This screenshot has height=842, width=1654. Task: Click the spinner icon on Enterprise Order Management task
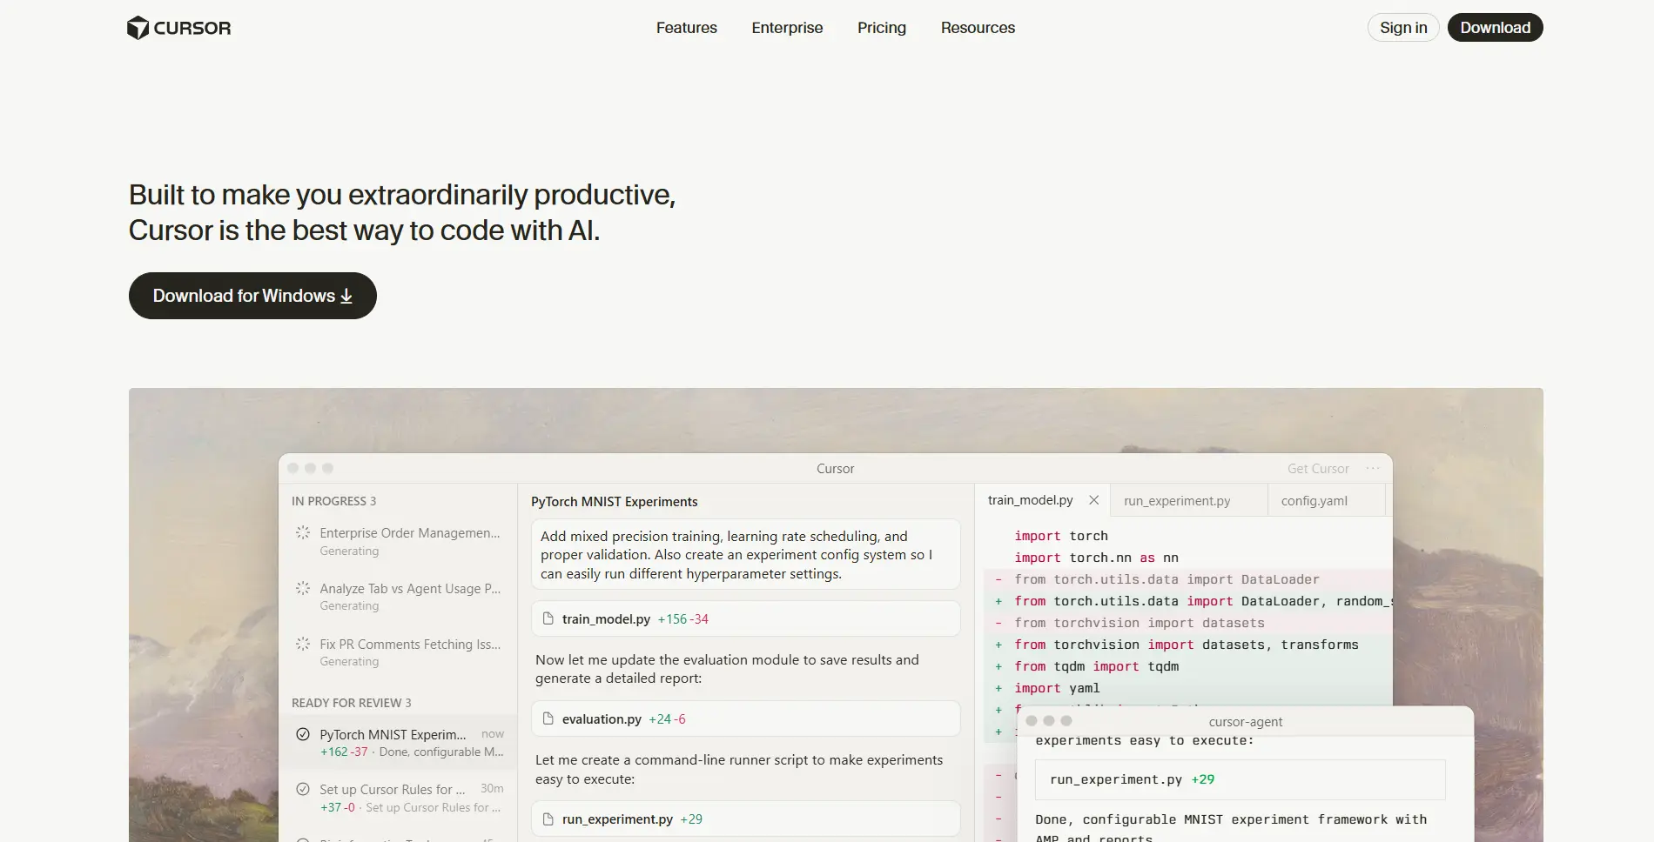[x=303, y=532]
